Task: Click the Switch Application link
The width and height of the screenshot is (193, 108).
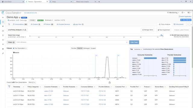Action: pyautogui.click(x=185, y=16)
